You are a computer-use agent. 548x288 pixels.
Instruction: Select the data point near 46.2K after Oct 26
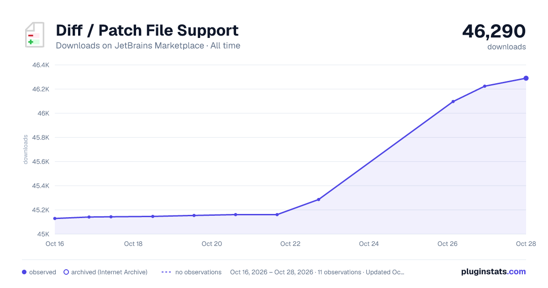coord(485,86)
